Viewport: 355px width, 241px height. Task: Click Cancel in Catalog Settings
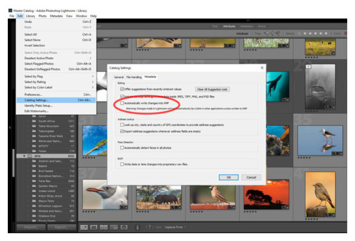coord(251,177)
